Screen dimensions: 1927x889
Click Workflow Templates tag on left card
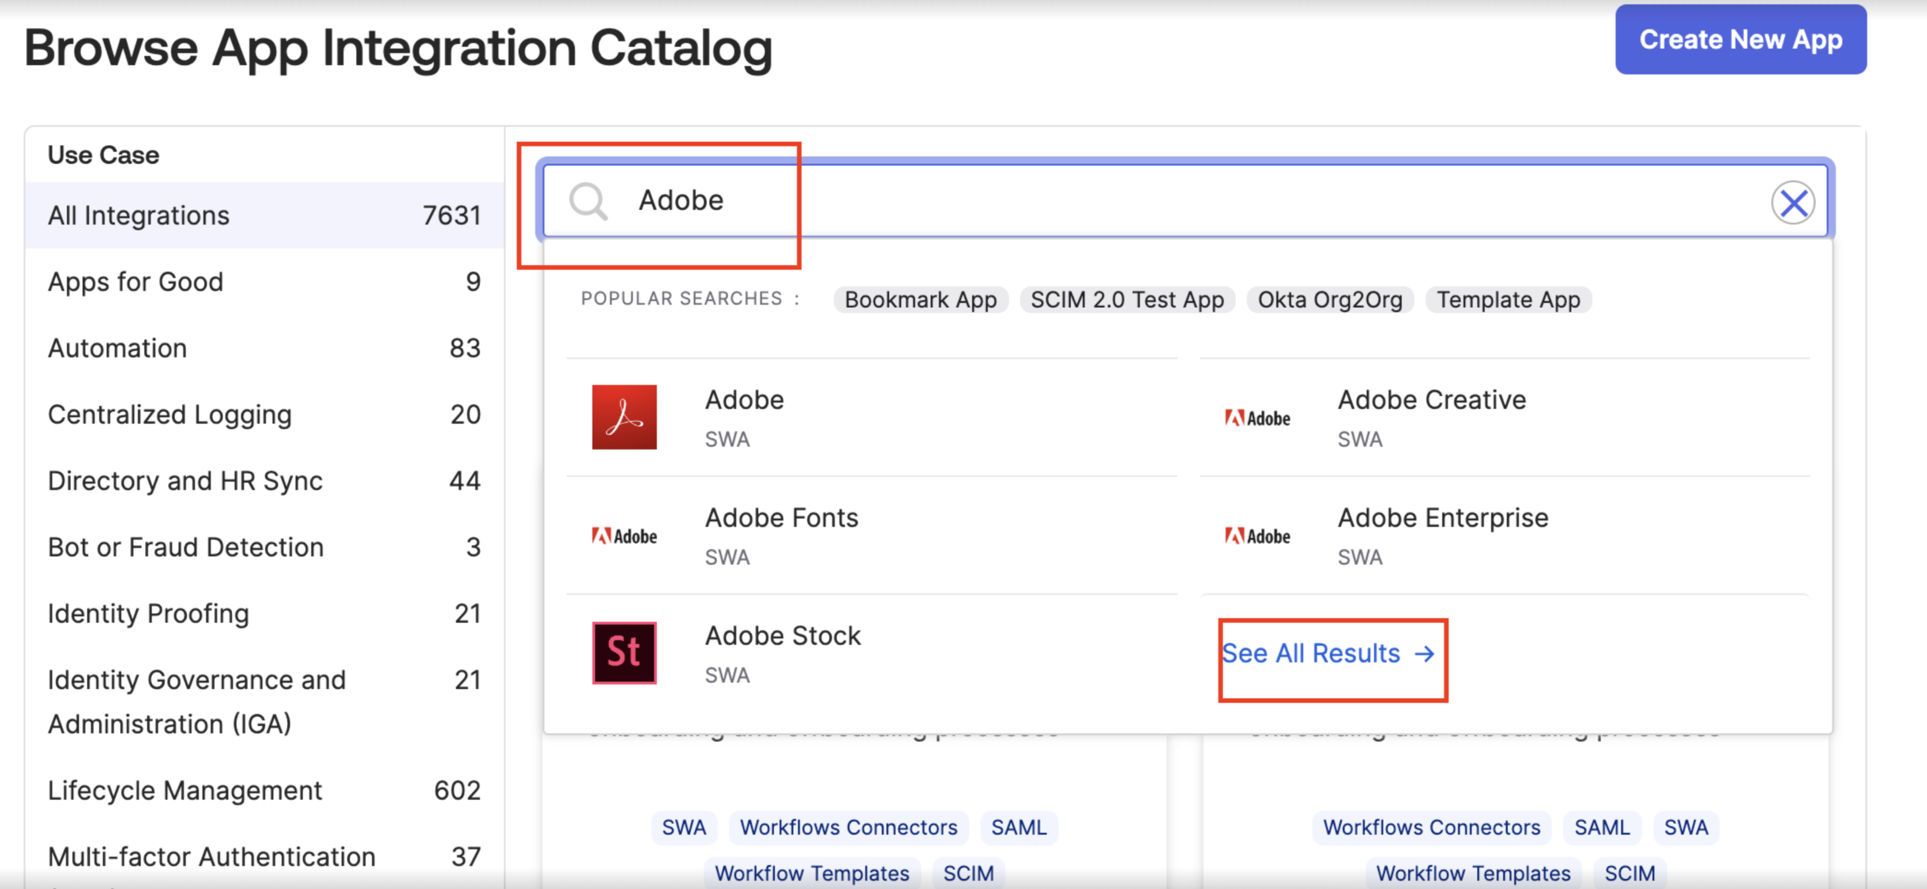[812, 873]
